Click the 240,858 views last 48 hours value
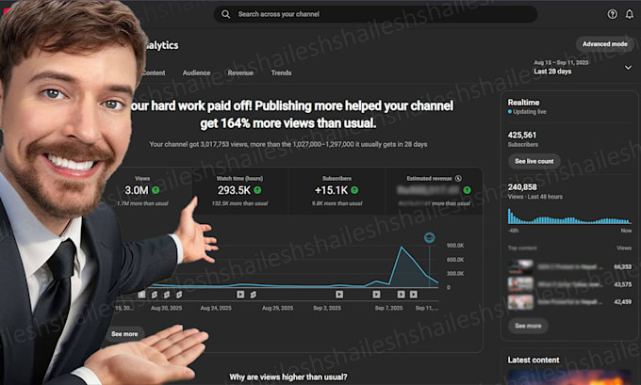 pos(522,187)
